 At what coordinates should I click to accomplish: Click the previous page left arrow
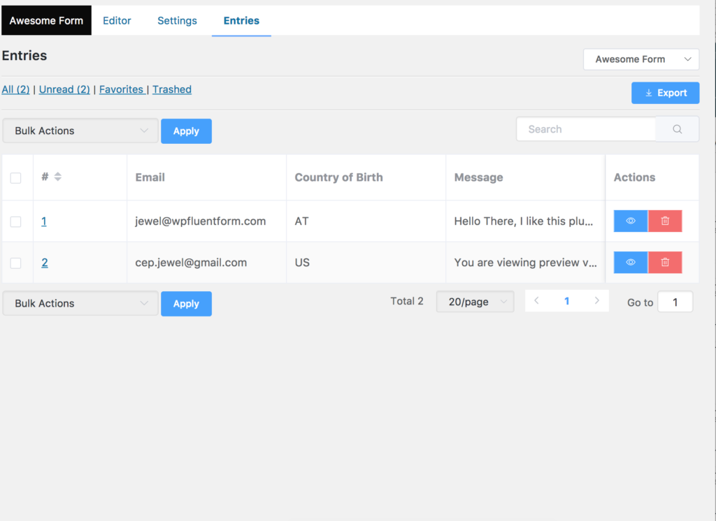(536, 300)
